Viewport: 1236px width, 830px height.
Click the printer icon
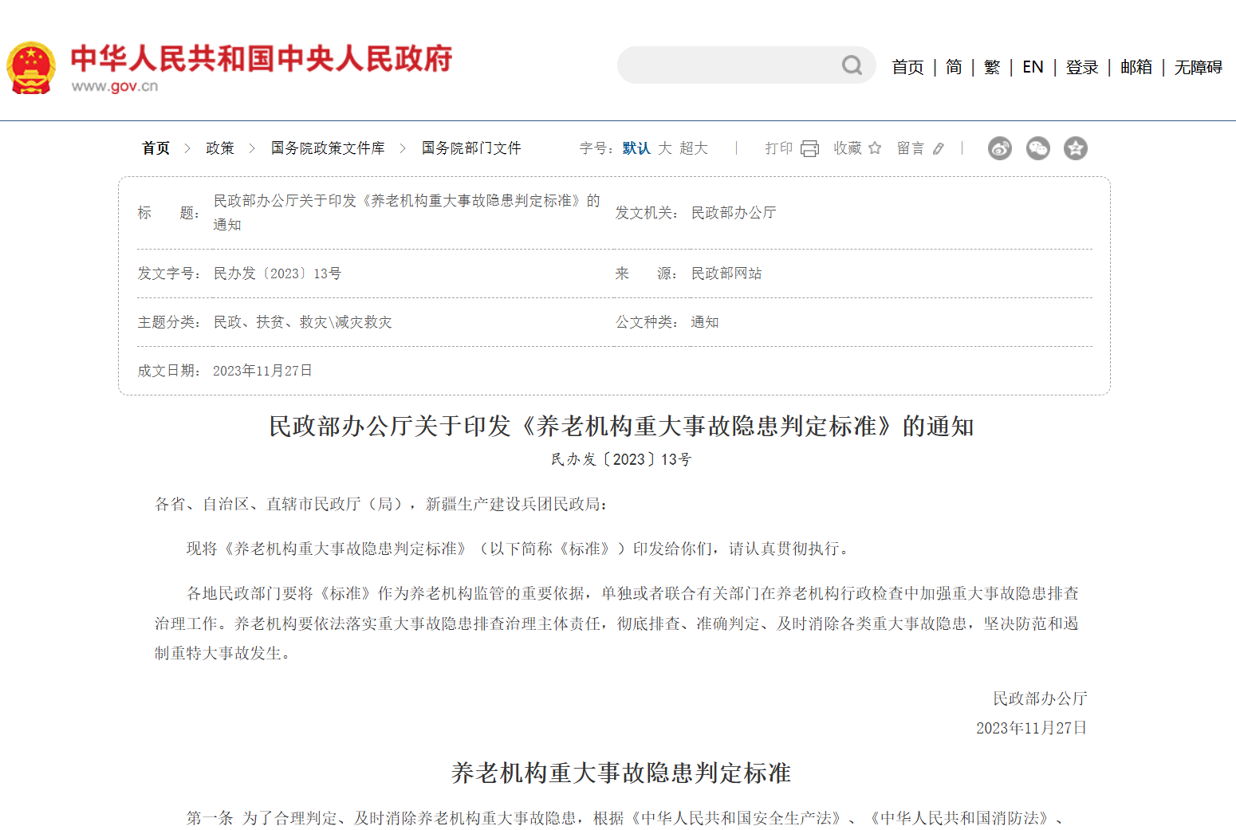[x=809, y=148]
